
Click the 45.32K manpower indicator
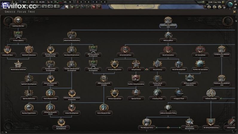point(41,2)
